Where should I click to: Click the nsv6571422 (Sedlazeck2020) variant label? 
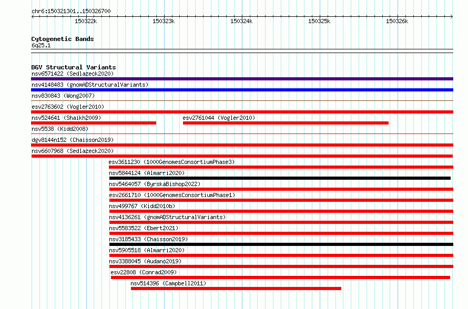coord(73,74)
